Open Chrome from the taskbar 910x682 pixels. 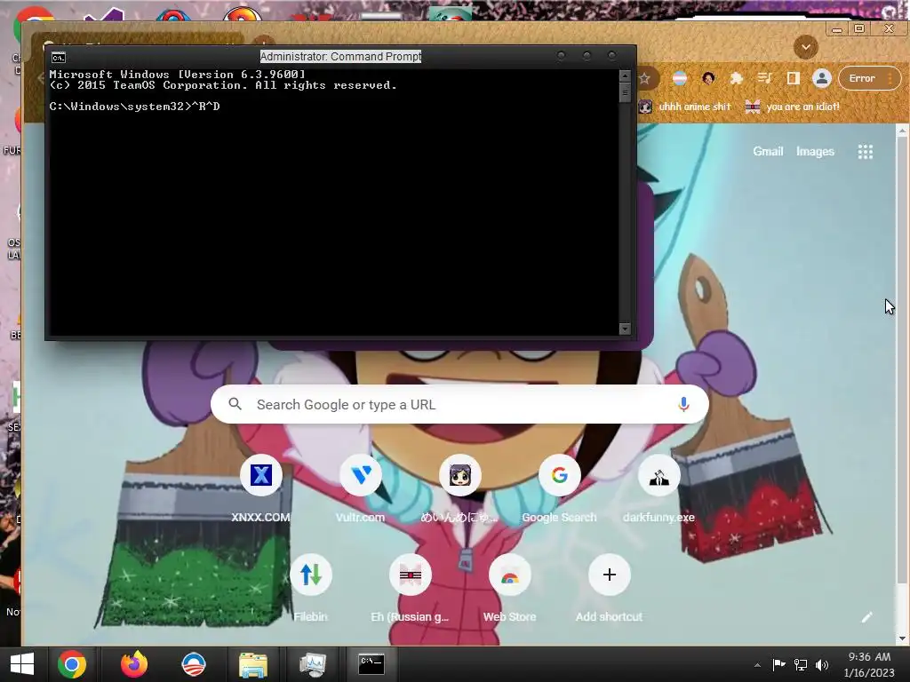click(72, 664)
